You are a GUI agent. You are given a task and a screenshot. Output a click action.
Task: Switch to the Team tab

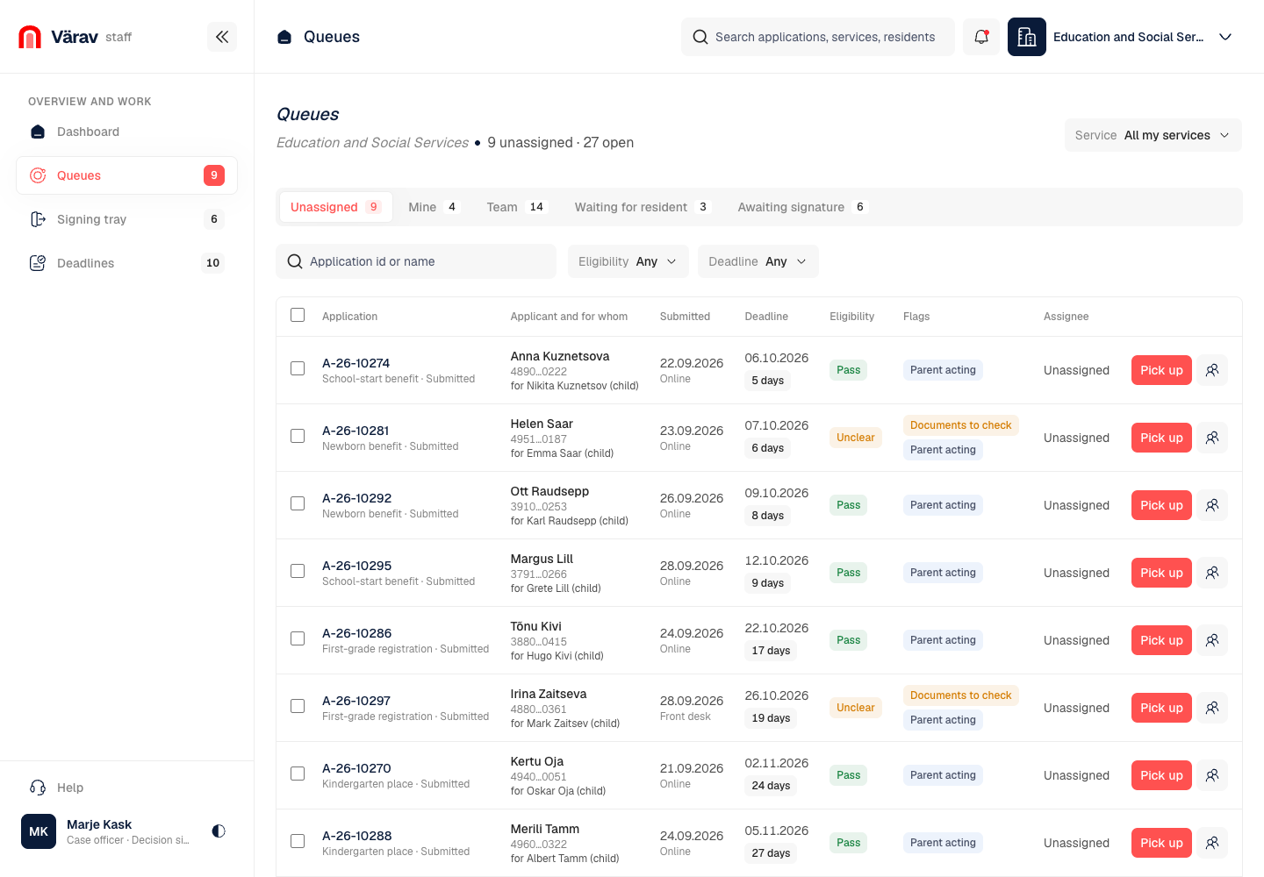[516, 207]
